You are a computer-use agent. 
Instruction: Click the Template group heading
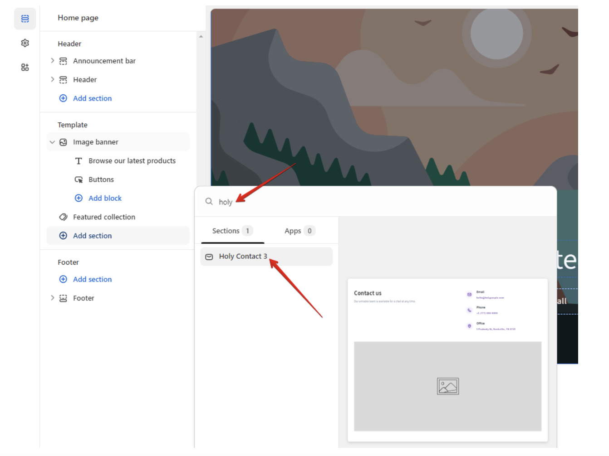(73, 125)
